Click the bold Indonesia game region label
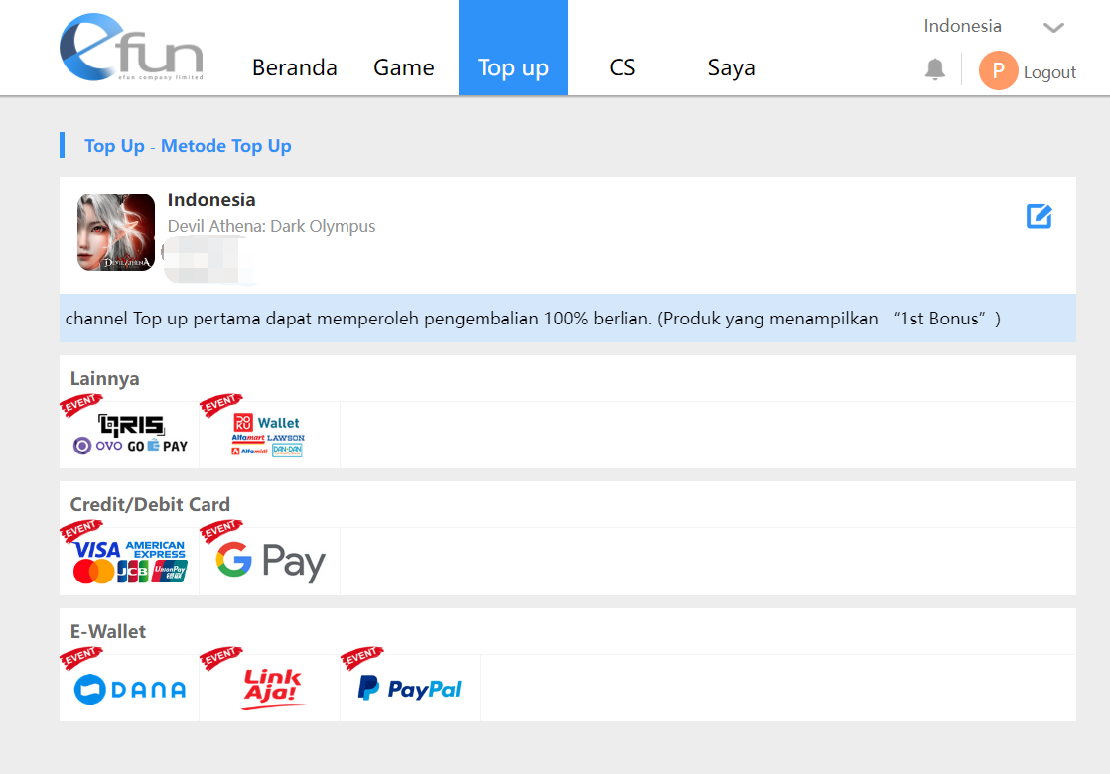Screen dimensions: 1110x774 tap(210, 200)
